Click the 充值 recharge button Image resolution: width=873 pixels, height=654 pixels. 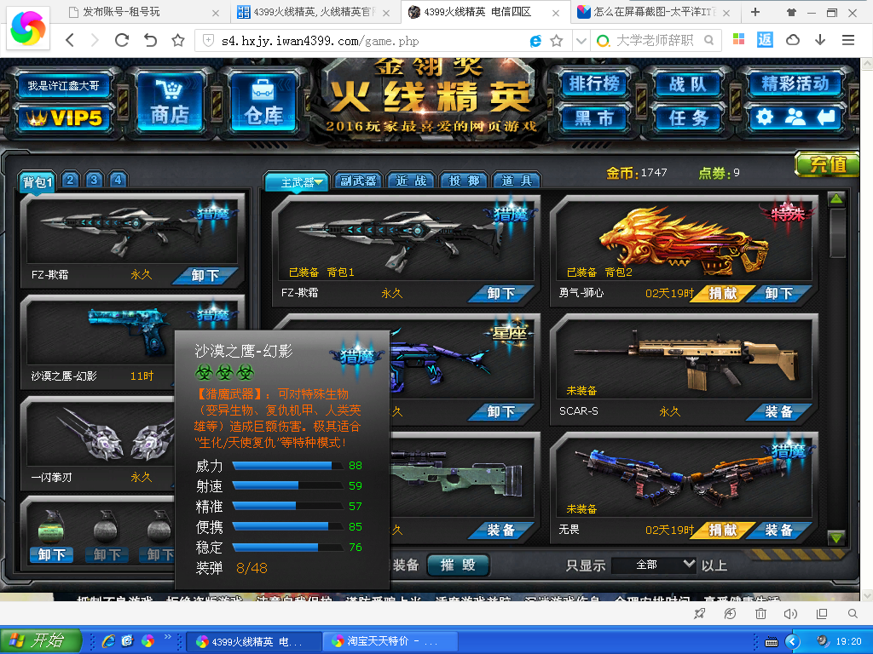click(827, 164)
